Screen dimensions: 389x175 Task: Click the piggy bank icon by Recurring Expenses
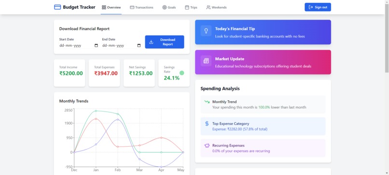coord(207,146)
